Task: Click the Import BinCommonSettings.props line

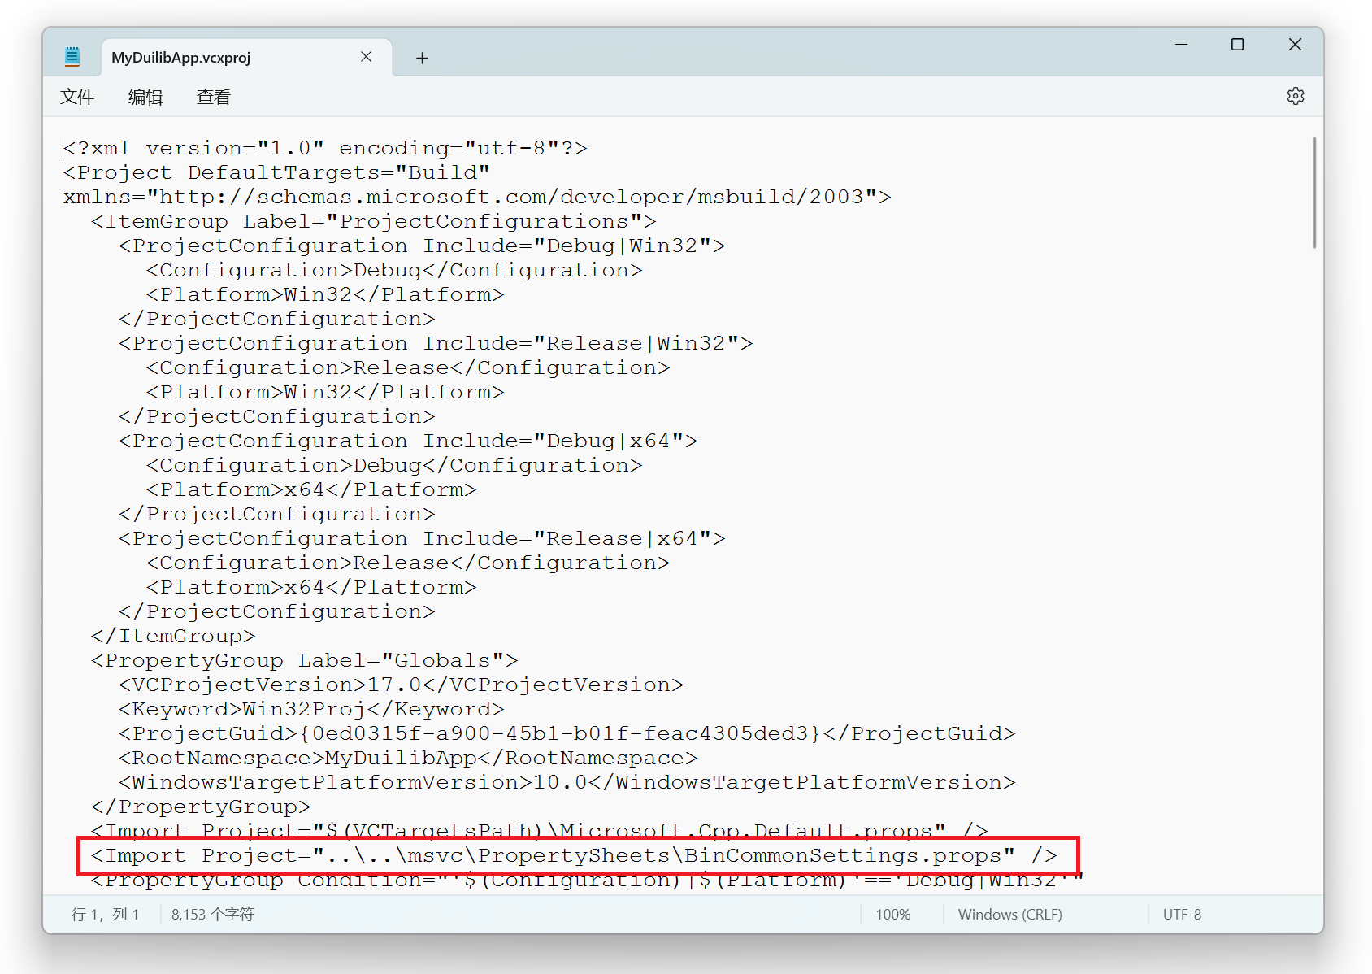Action: (574, 855)
